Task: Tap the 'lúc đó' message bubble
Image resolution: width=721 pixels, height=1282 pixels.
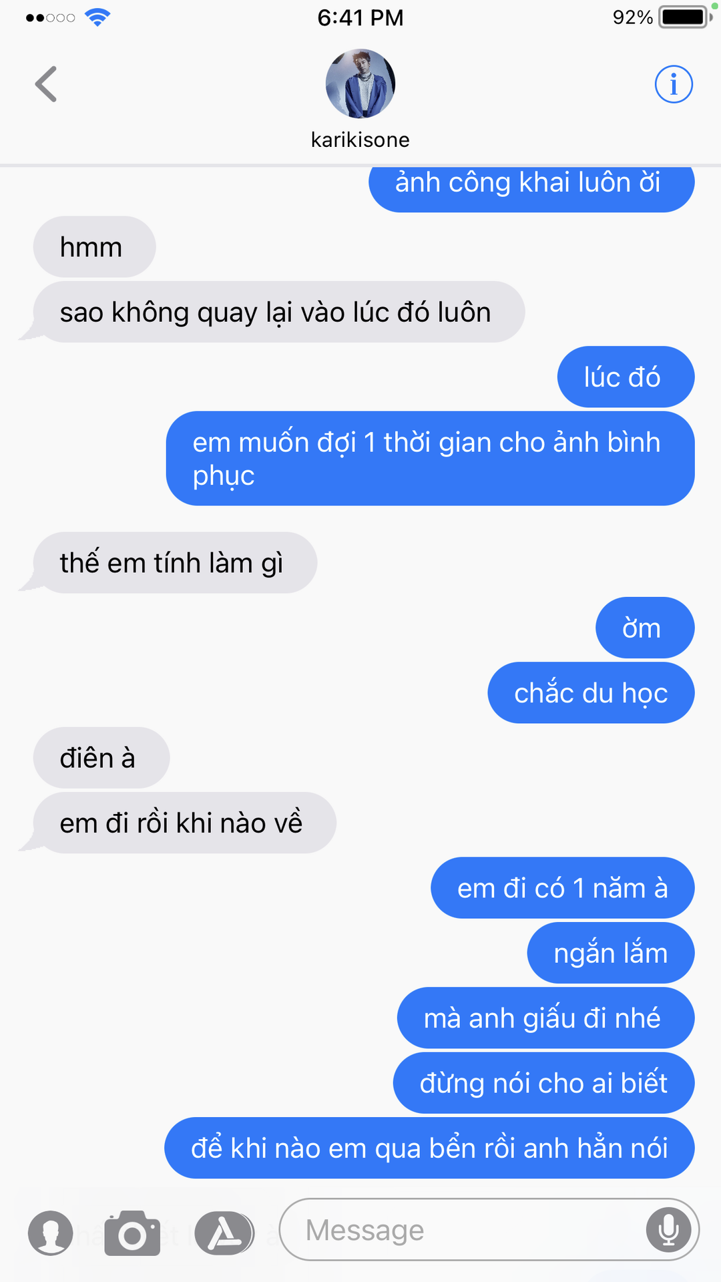Action: point(626,377)
